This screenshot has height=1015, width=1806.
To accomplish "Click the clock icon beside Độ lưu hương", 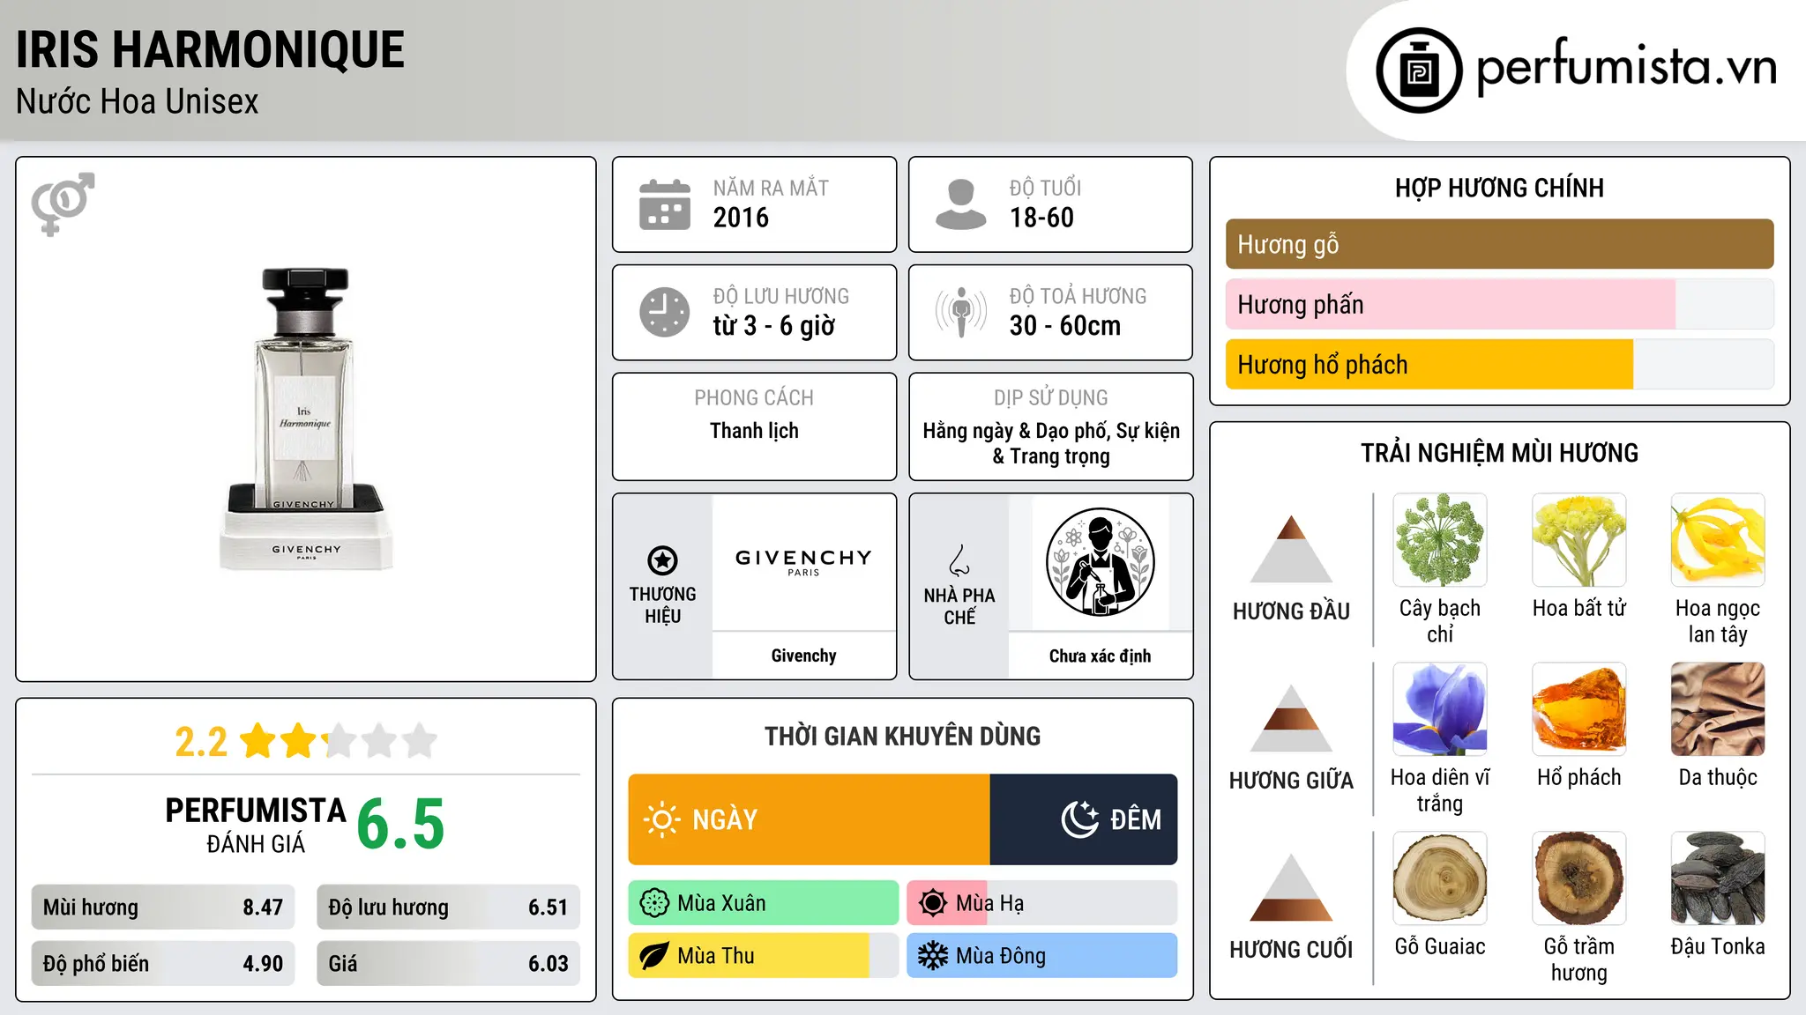I will (x=665, y=312).
